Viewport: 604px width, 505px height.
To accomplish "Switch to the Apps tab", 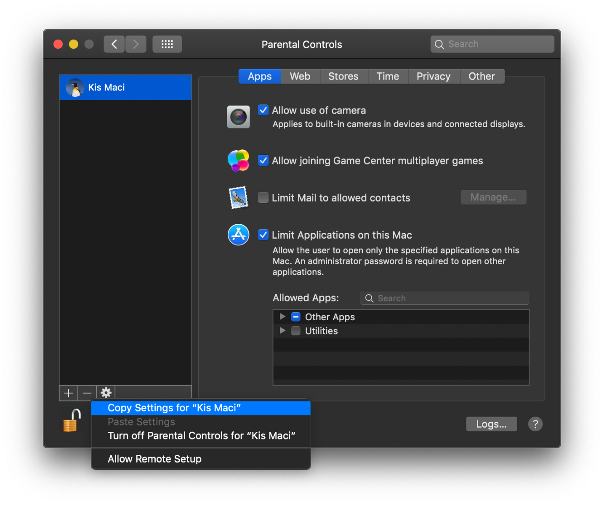I will pos(260,76).
